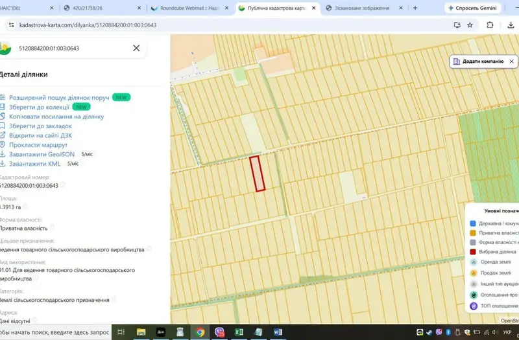Click the red 'Вибрана ділянка' legend swatch
This screenshot has width=519, height=340.
[473, 252]
